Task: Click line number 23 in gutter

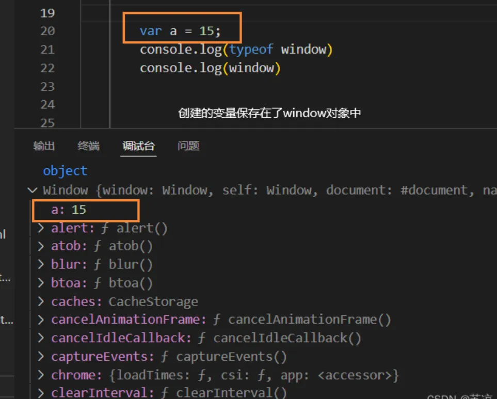Action: pyautogui.click(x=47, y=87)
